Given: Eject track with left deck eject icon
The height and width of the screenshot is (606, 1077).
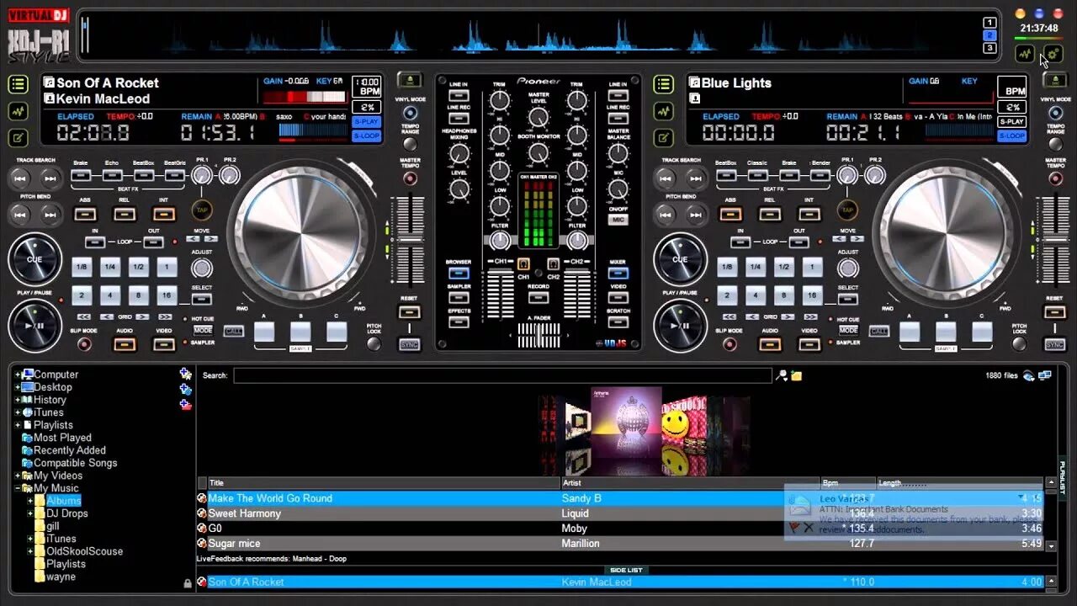Looking at the screenshot, I should tap(410, 81).
